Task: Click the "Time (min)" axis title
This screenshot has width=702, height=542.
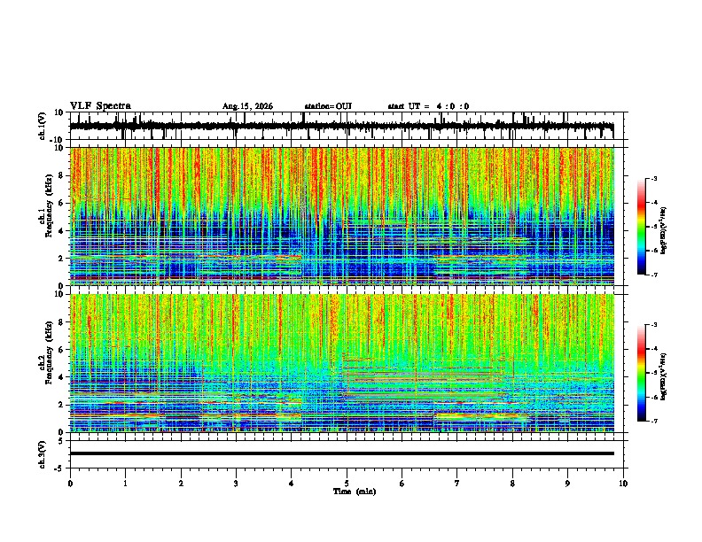Action: [355, 492]
